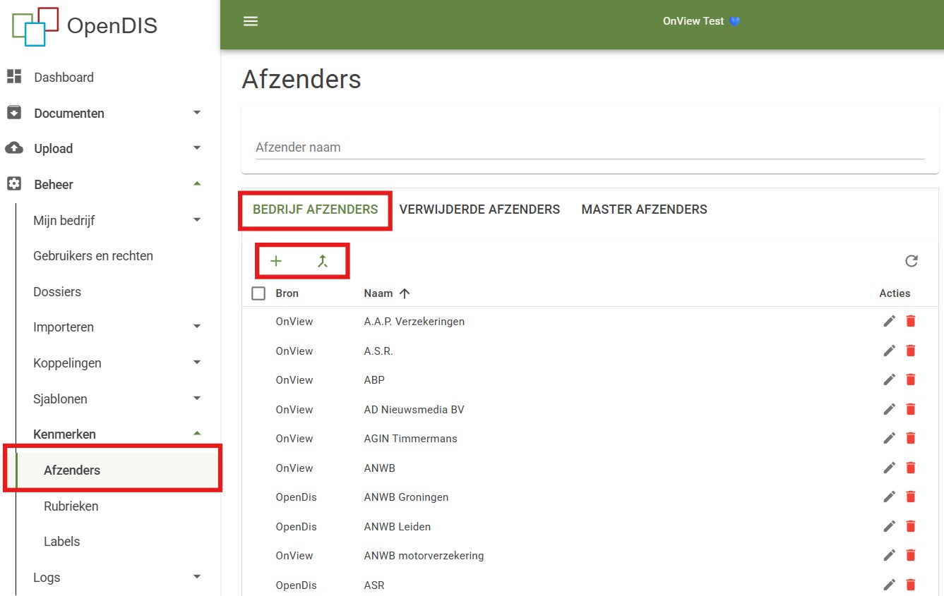The height and width of the screenshot is (596, 944).
Task: Click the Afzender naam search field
Action: 590,147
